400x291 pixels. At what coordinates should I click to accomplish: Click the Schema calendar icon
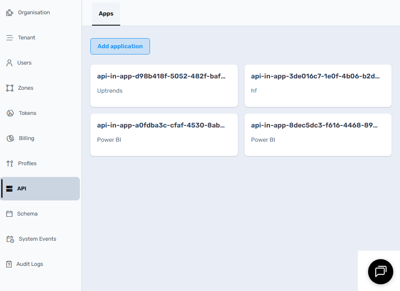(x=9, y=214)
